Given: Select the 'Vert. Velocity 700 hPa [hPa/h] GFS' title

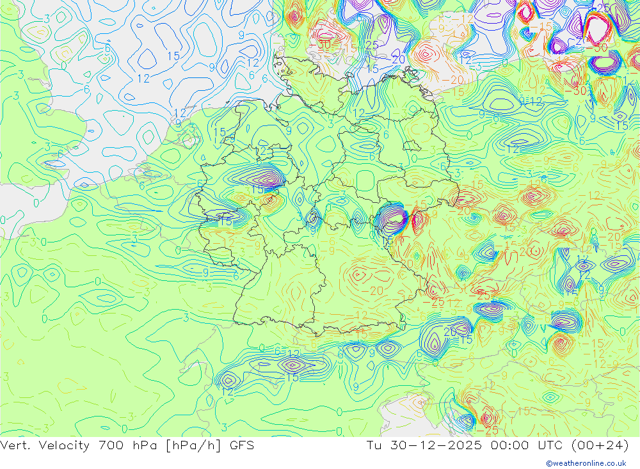Looking at the screenshot, I should tap(127, 445).
